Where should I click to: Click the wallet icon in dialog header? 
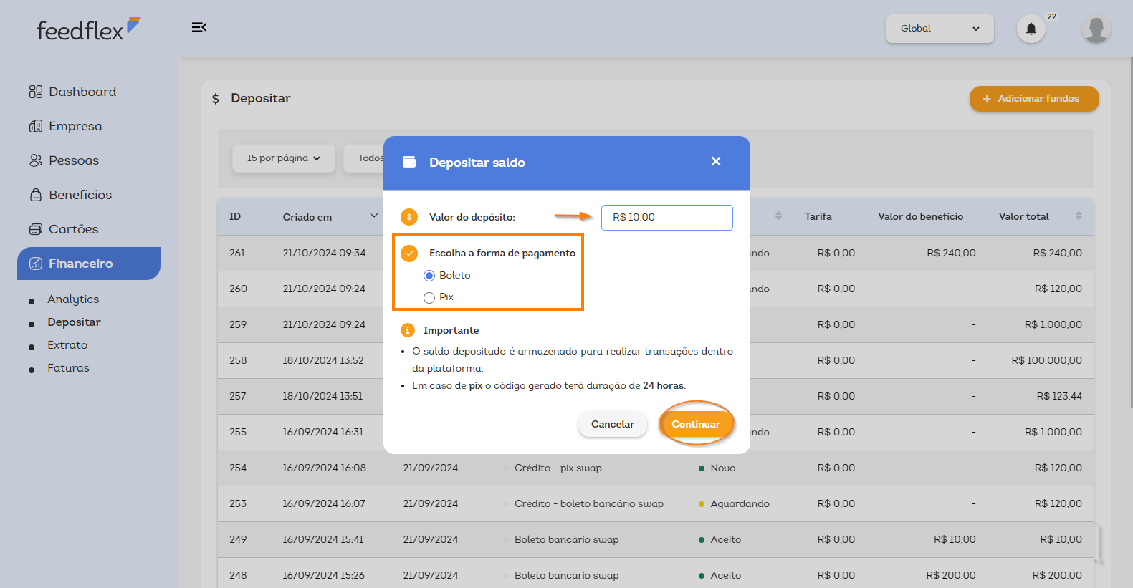[409, 162]
